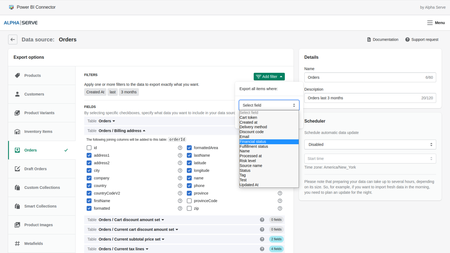Click the Product Images icon

click(17, 225)
